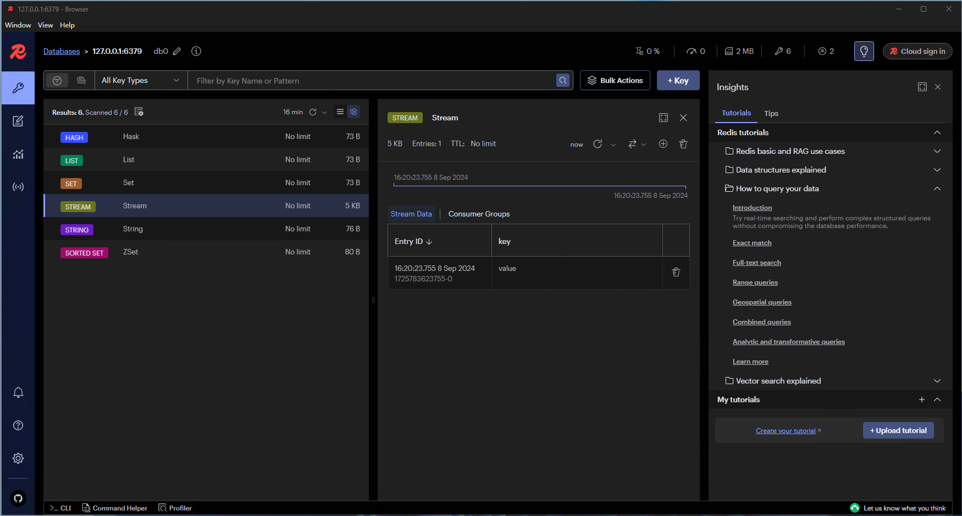The width and height of the screenshot is (962, 516).
Task: Switch key list to tree view
Action: click(x=353, y=112)
